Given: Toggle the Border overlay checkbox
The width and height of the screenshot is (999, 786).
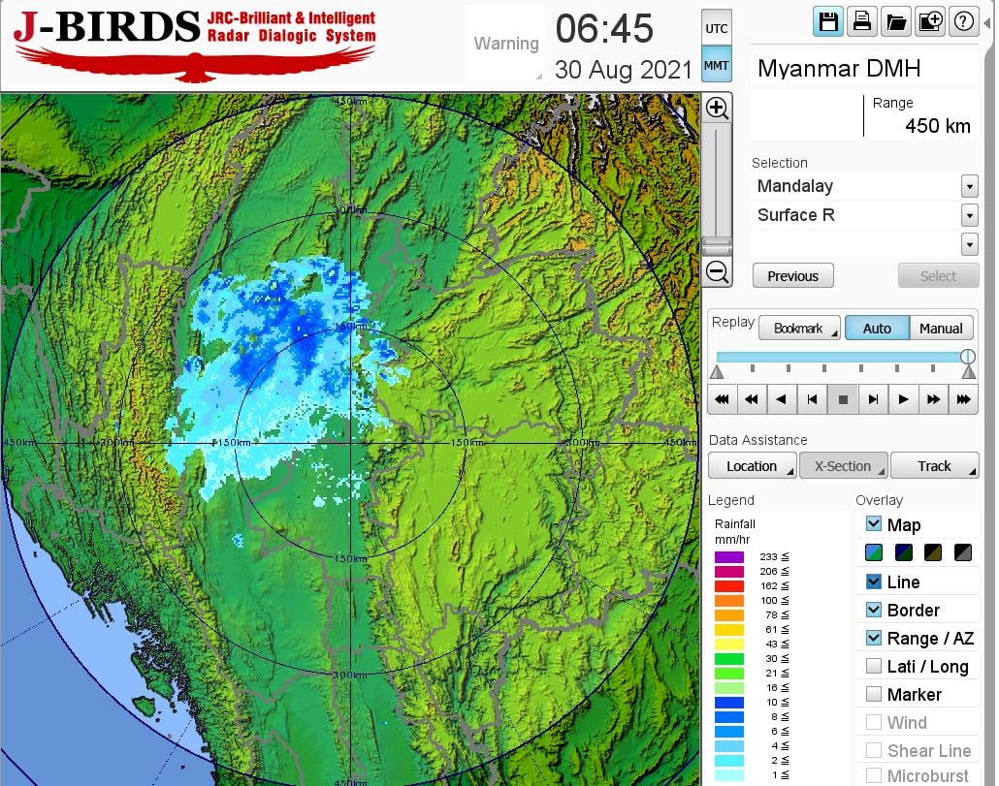Looking at the screenshot, I should (x=874, y=610).
